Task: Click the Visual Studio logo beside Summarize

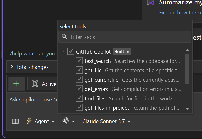Action: [151, 3]
